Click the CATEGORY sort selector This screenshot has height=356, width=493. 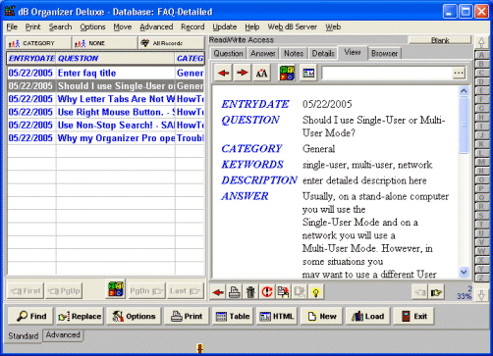coord(38,43)
